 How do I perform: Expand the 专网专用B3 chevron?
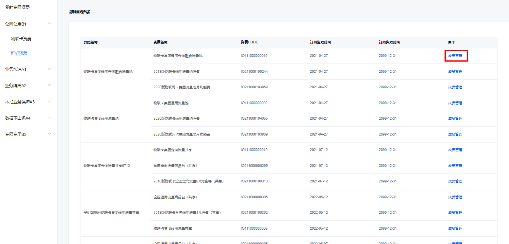click(x=49, y=134)
